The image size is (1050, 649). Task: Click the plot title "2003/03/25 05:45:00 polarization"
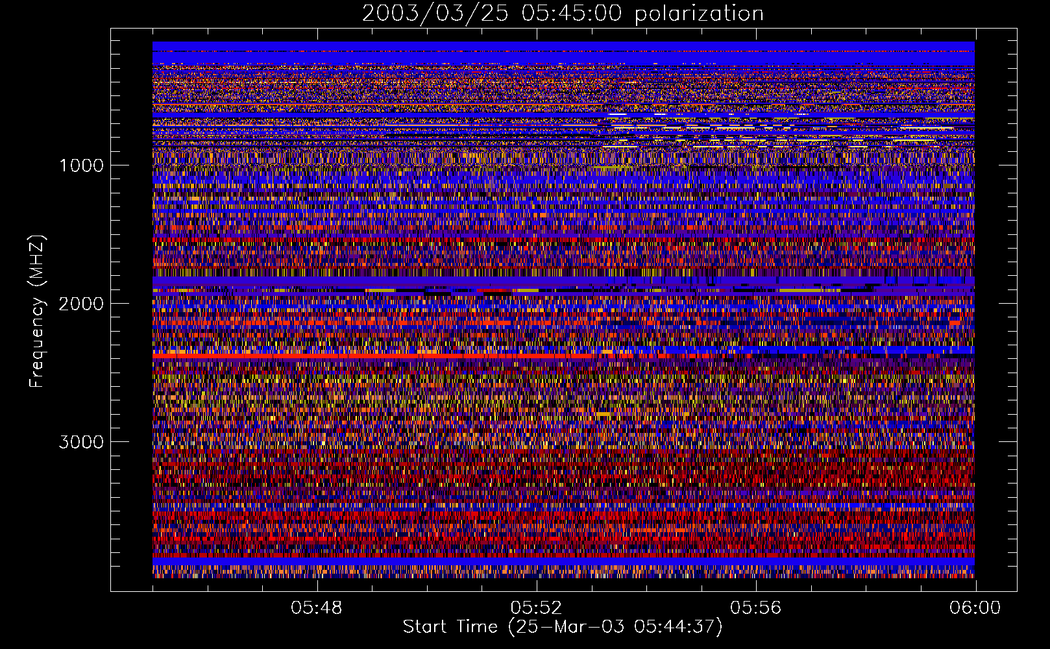pyautogui.click(x=563, y=14)
